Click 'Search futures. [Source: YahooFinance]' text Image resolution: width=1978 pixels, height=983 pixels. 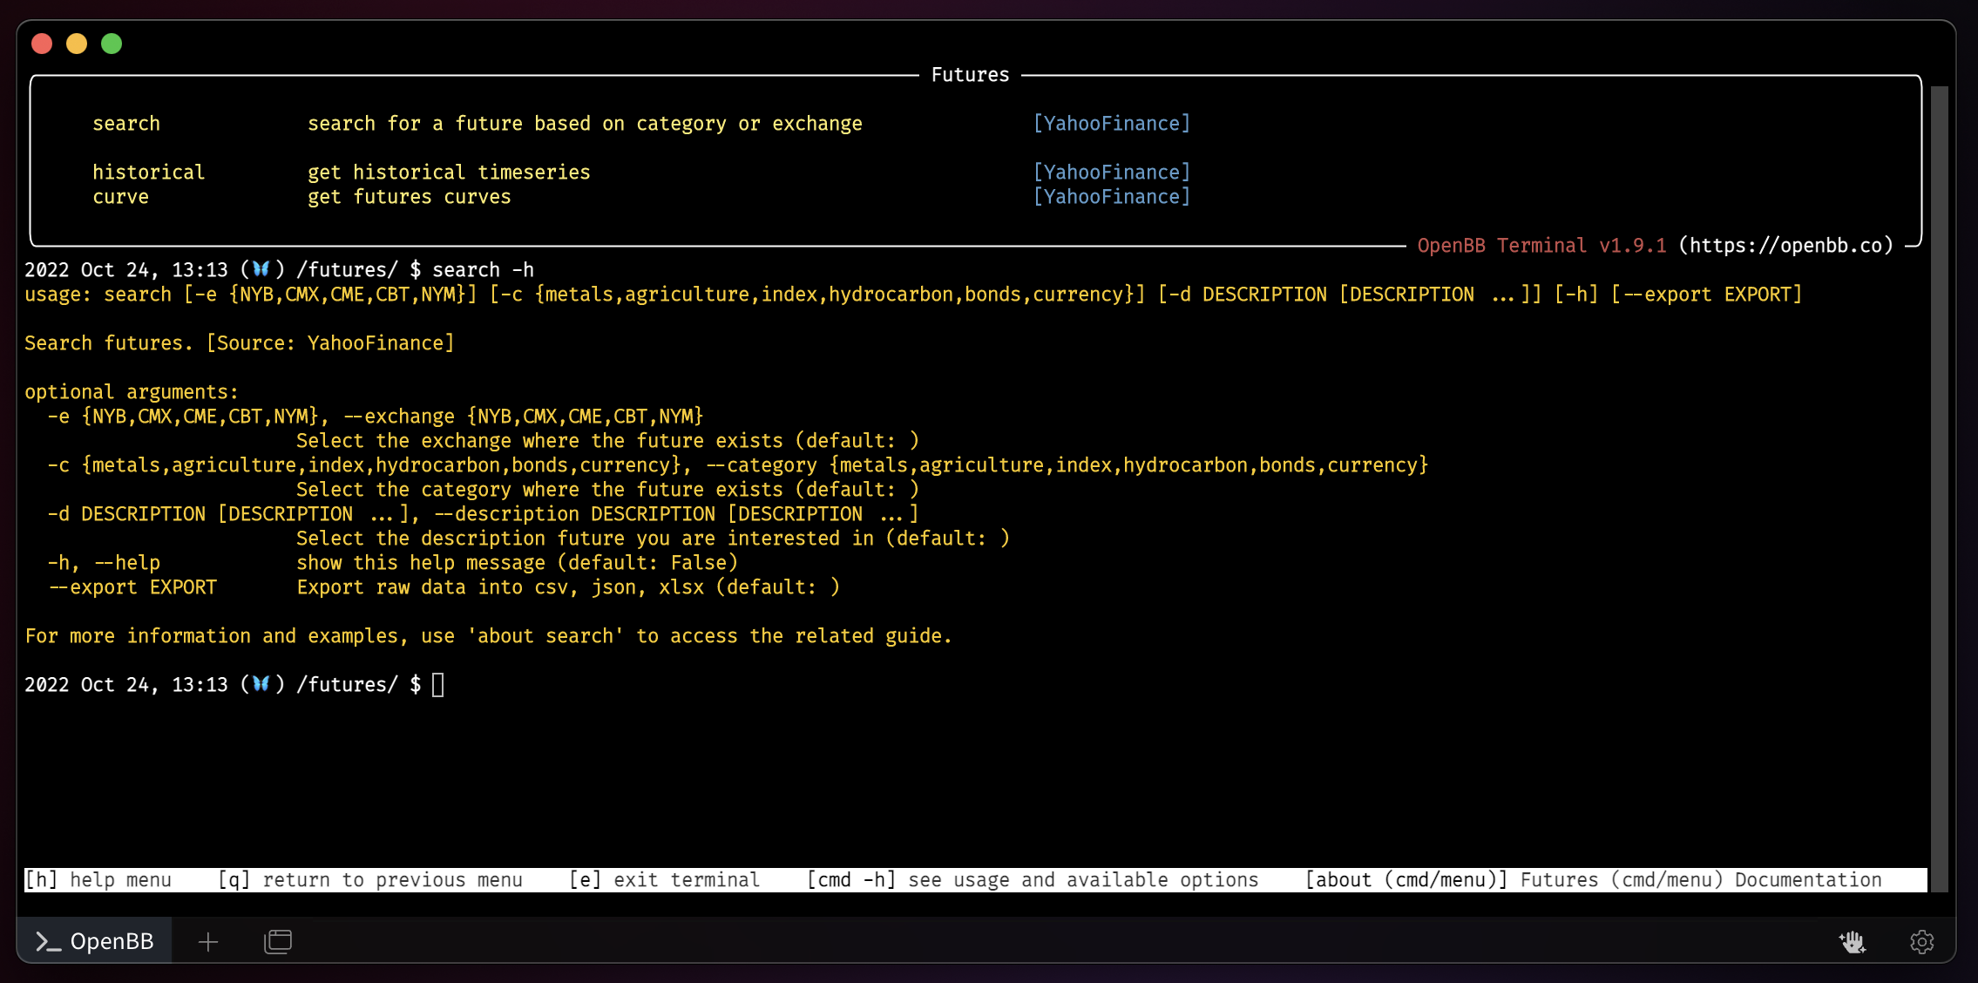[x=240, y=343]
